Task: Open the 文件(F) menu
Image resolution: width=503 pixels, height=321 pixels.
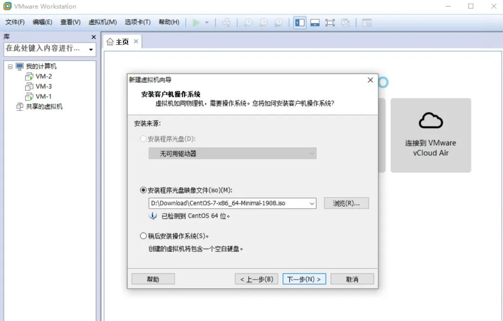Action: coord(15,22)
